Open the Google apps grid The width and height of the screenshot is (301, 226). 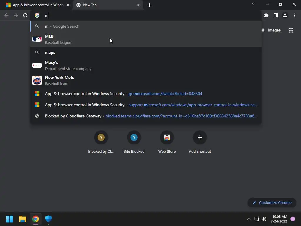click(x=291, y=30)
